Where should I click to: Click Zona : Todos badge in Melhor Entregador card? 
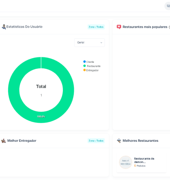click(96, 141)
